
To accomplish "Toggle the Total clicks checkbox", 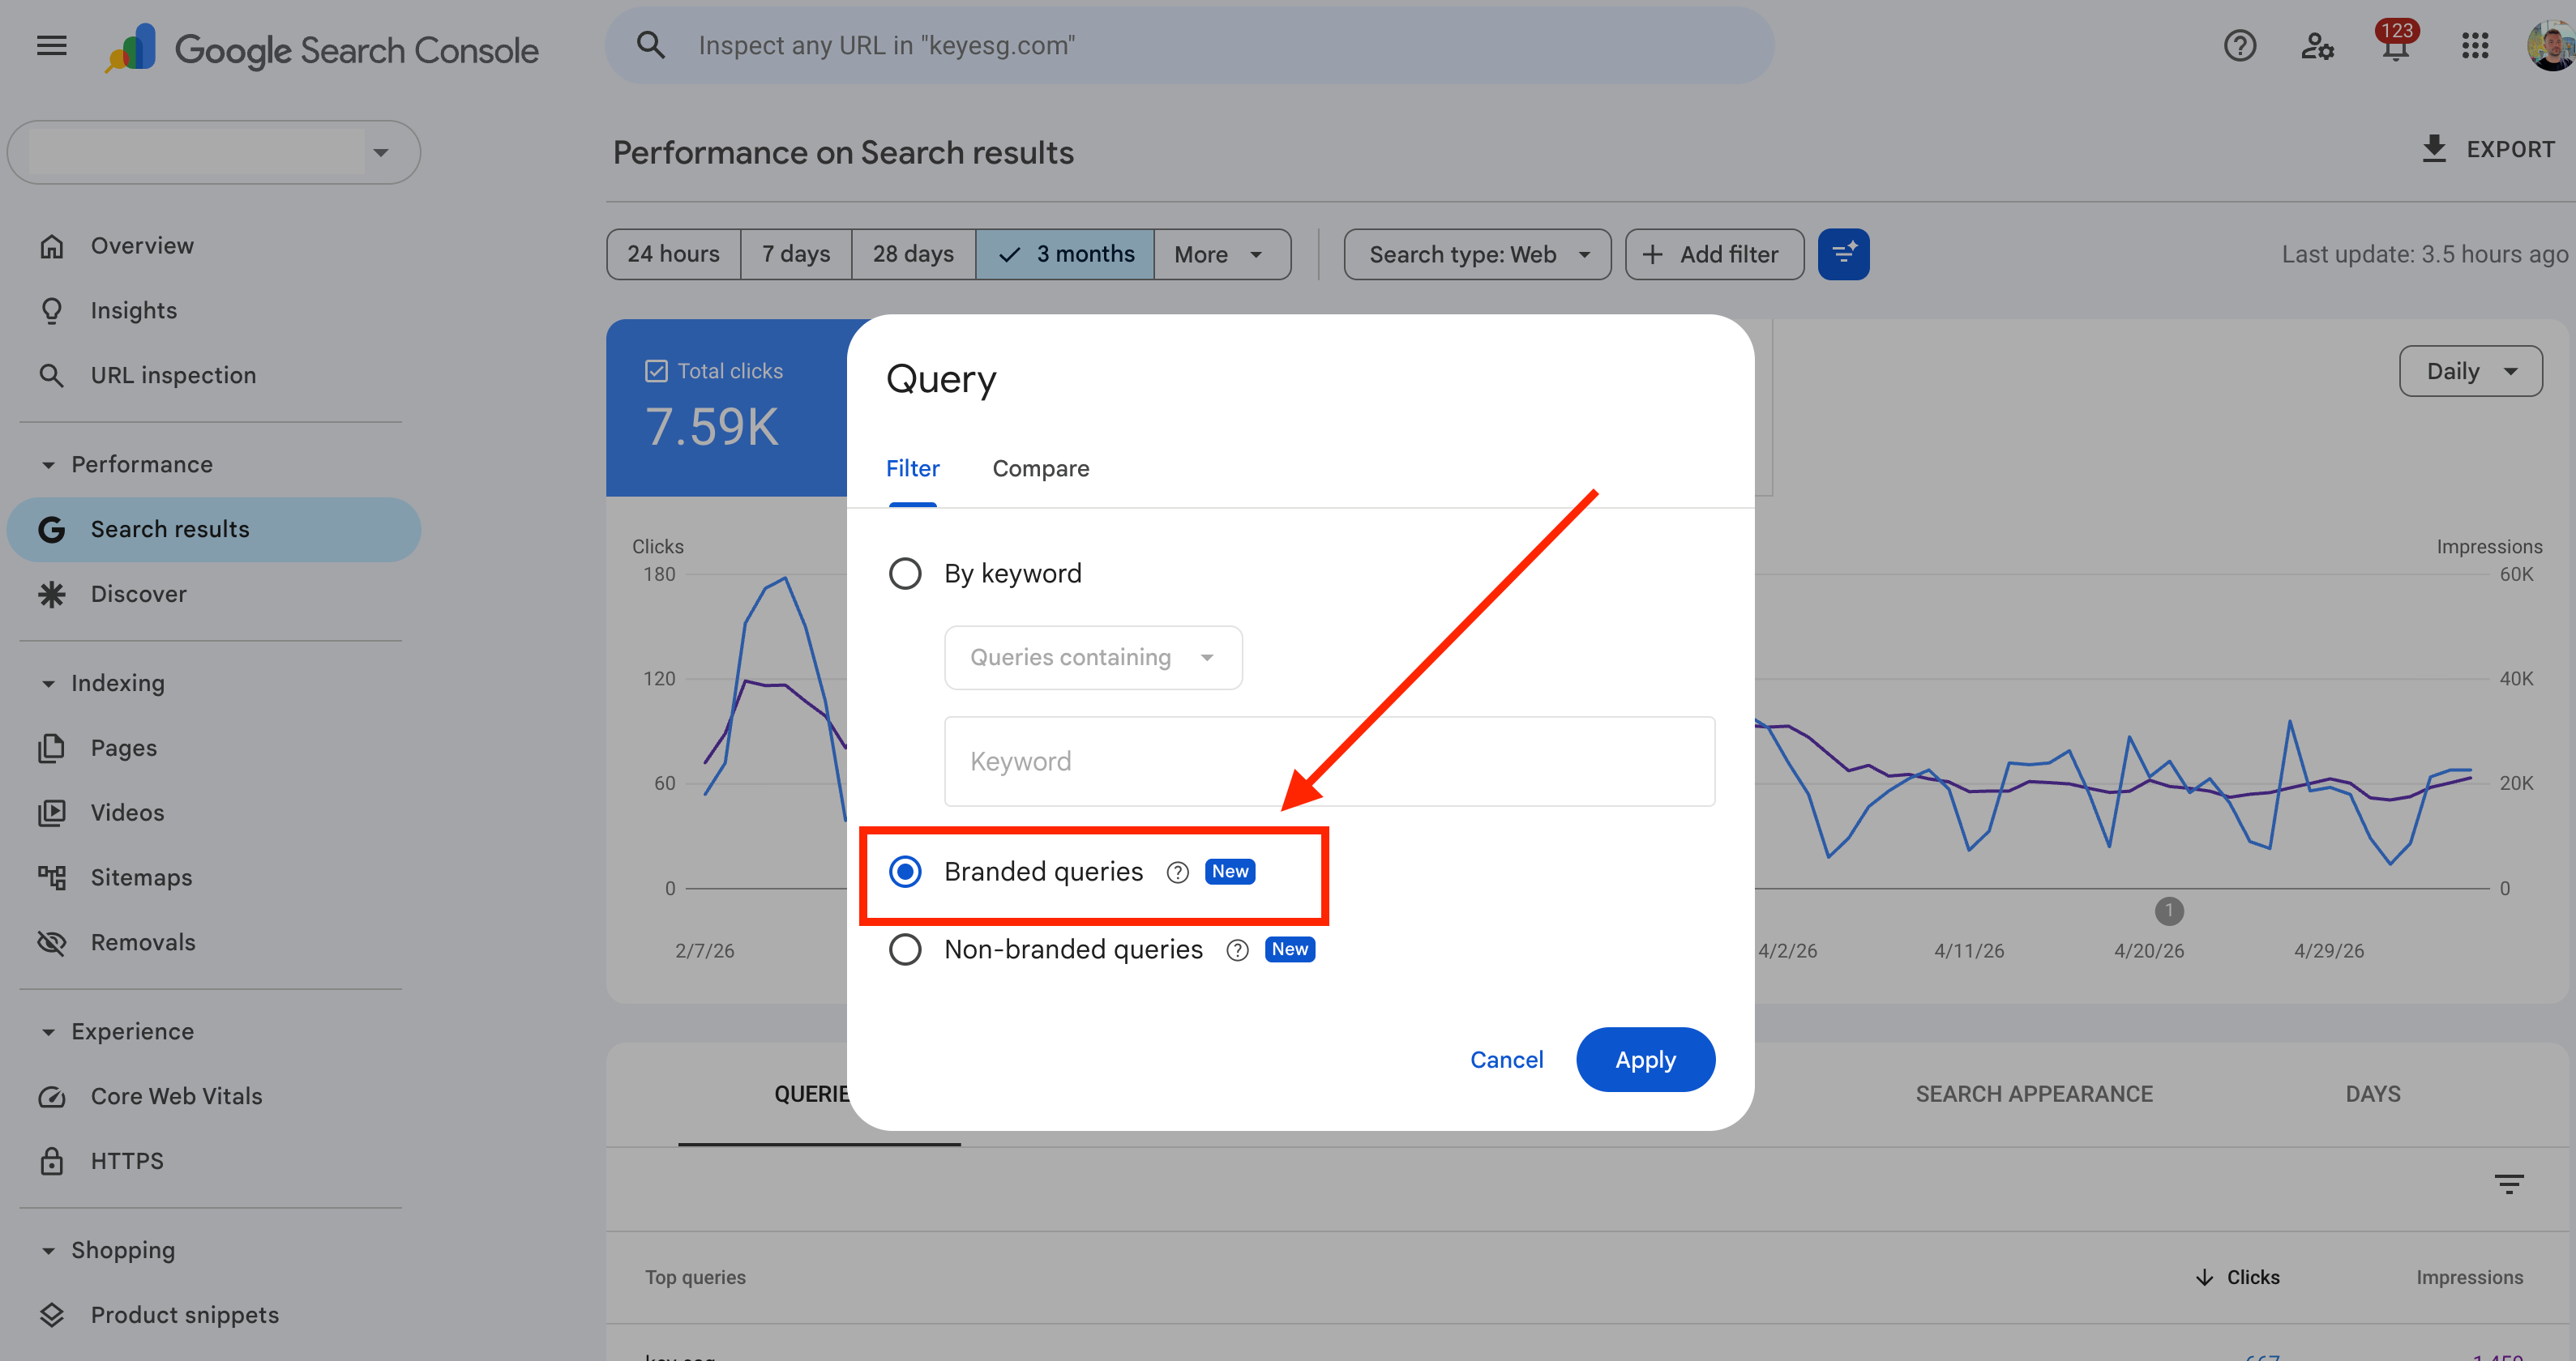I will click(656, 371).
